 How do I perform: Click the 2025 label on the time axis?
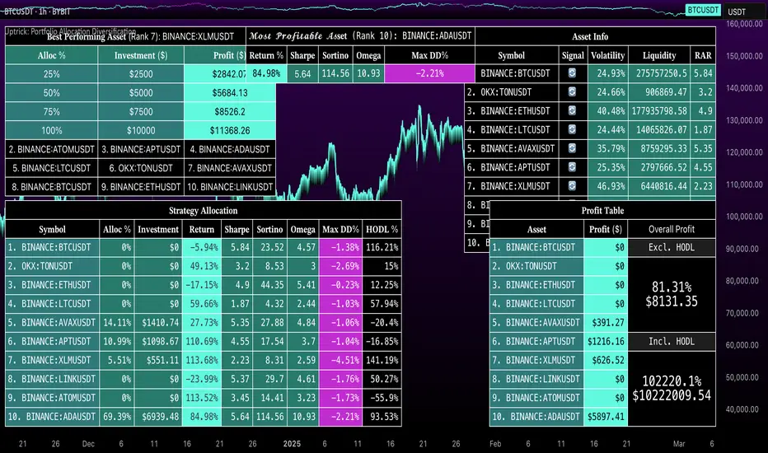tap(292, 444)
